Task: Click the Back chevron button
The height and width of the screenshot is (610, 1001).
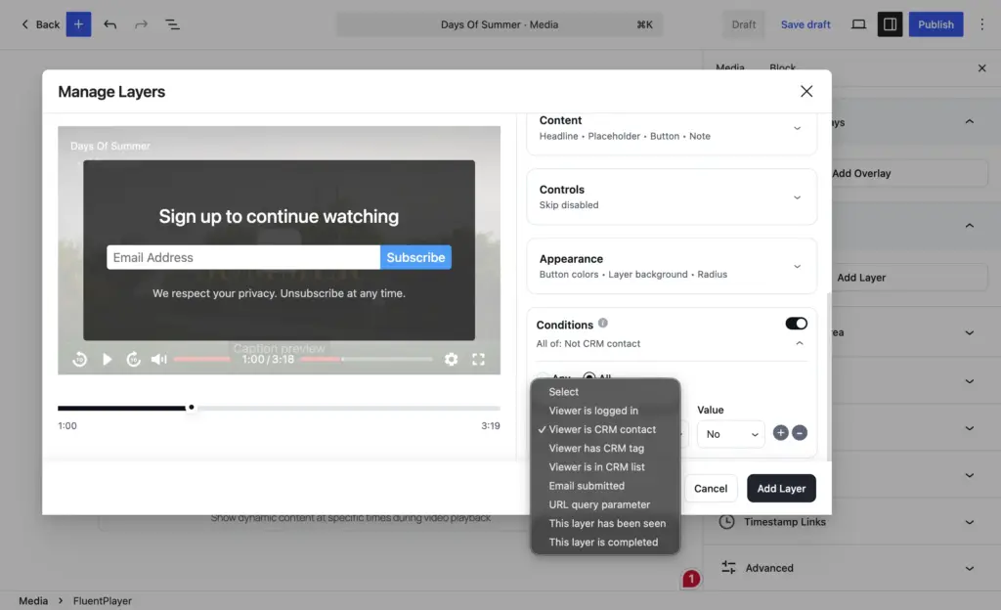Action: (40, 24)
